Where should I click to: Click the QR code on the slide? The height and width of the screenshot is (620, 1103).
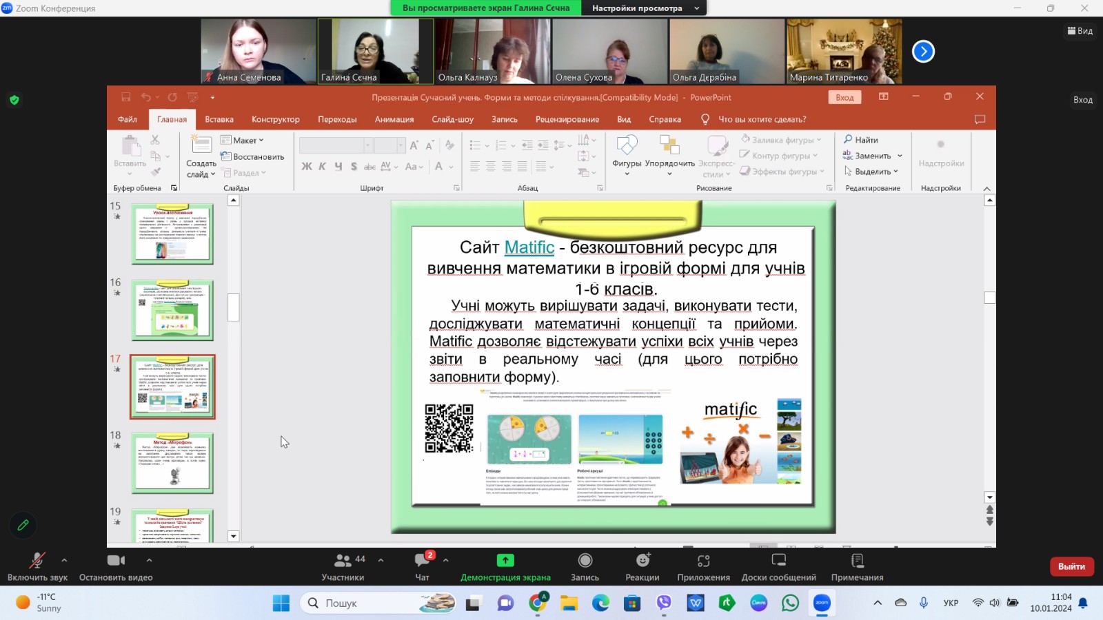[449, 428]
